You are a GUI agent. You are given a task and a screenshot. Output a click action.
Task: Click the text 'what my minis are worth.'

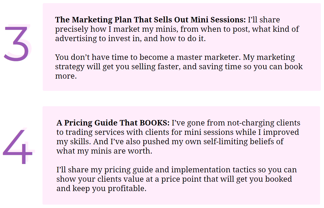104,151
